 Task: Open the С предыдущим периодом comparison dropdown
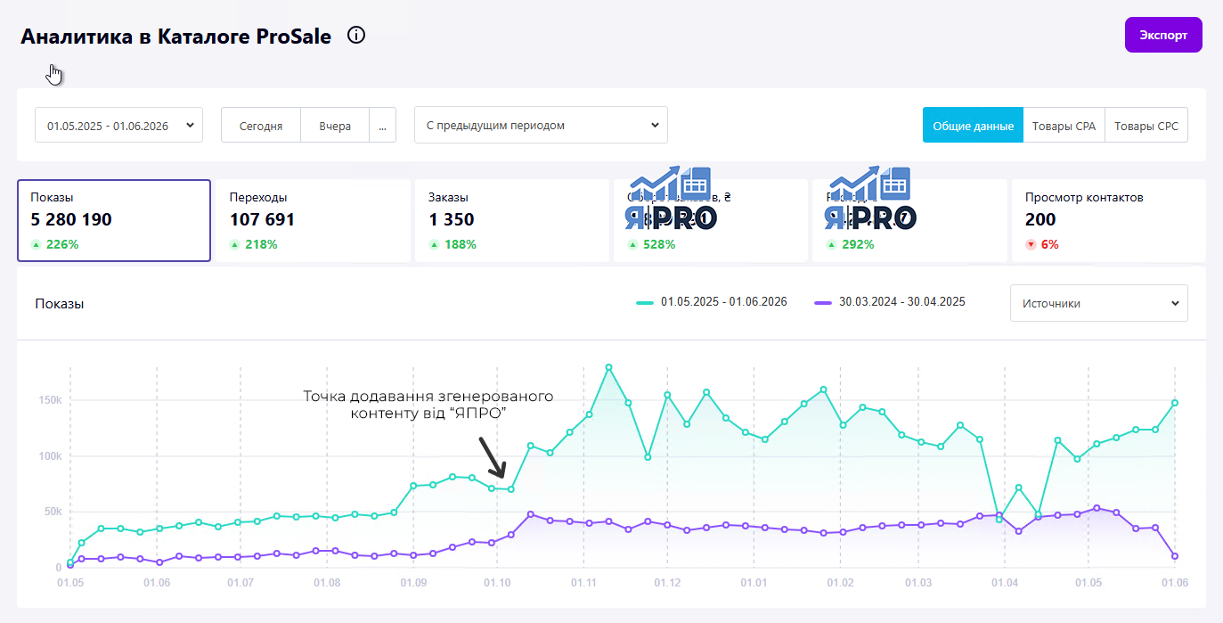click(x=541, y=125)
